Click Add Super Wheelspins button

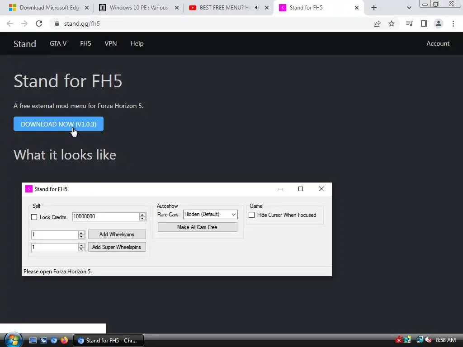(117, 247)
